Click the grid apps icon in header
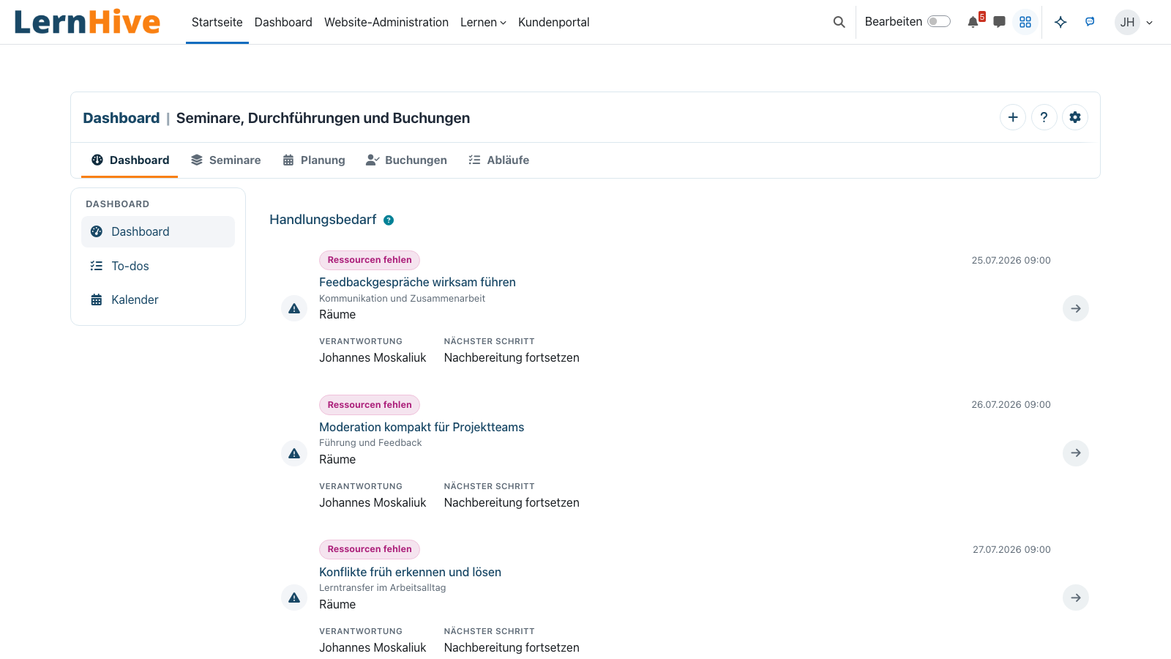 1025,22
